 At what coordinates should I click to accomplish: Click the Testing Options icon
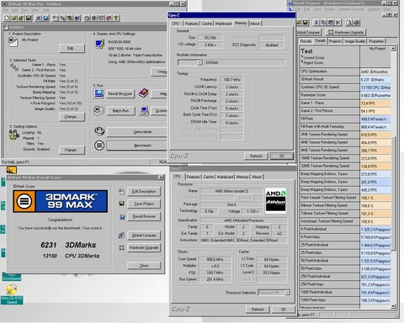point(13,135)
